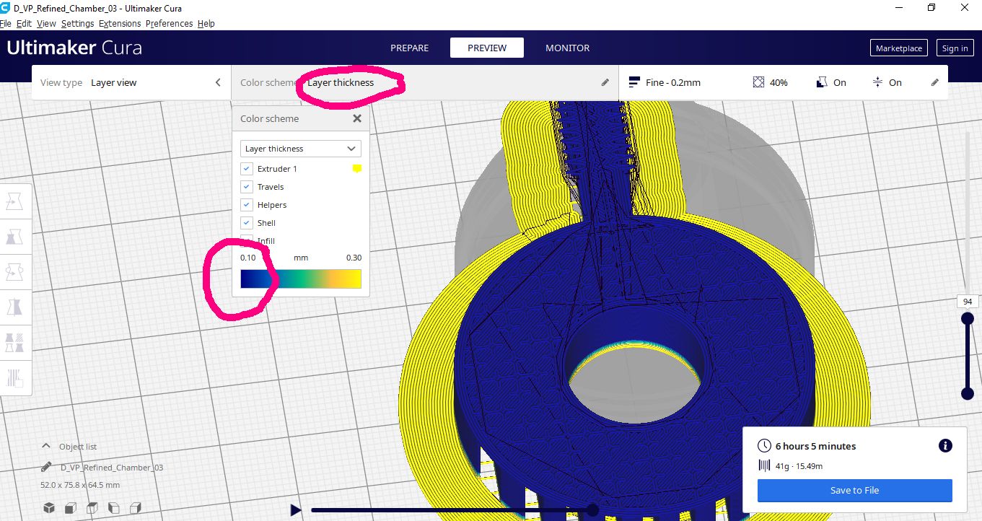Click the clock icon beside print time
The image size is (982, 521).
coord(764,446)
